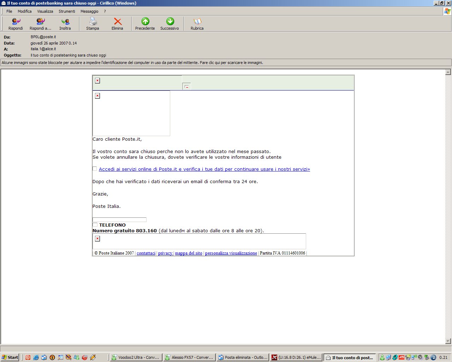Screen dimensions: 452x362
Task: Open mappa del sito link
Action: pyautogui.click(x=189, y=253)
